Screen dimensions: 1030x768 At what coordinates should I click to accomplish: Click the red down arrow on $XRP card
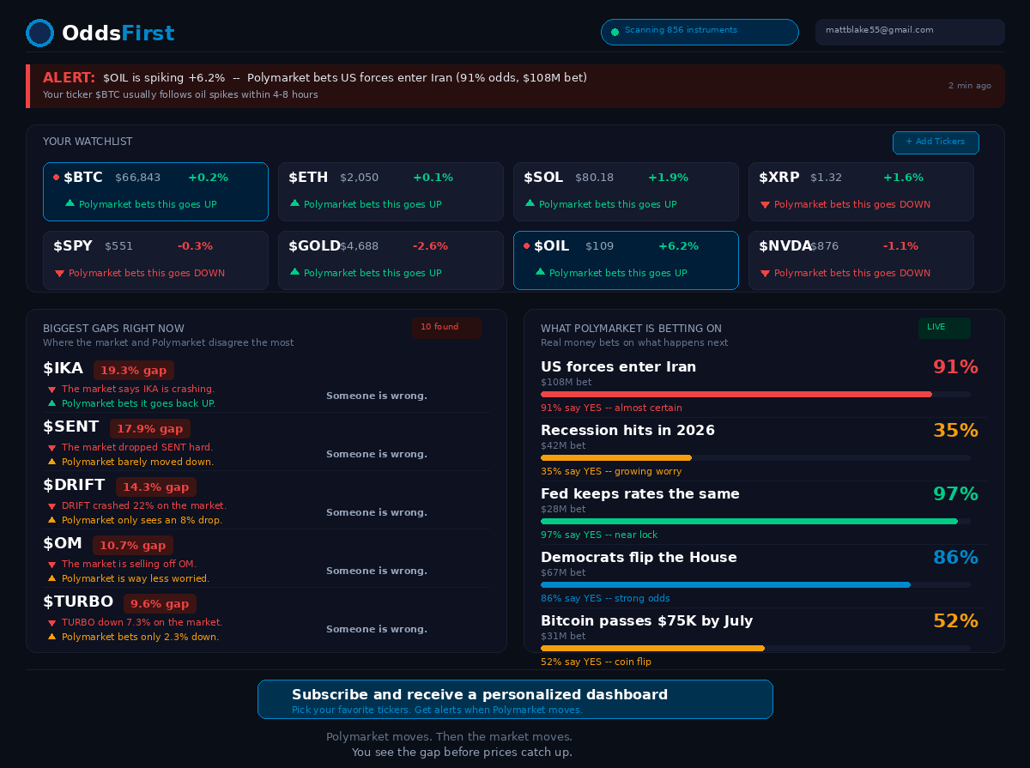pos(766,205)
